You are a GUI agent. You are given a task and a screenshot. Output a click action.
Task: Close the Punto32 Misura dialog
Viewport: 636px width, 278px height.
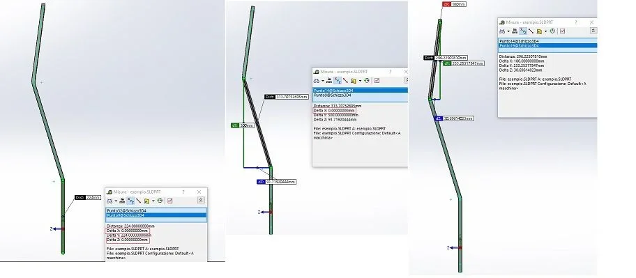[199, 192]
